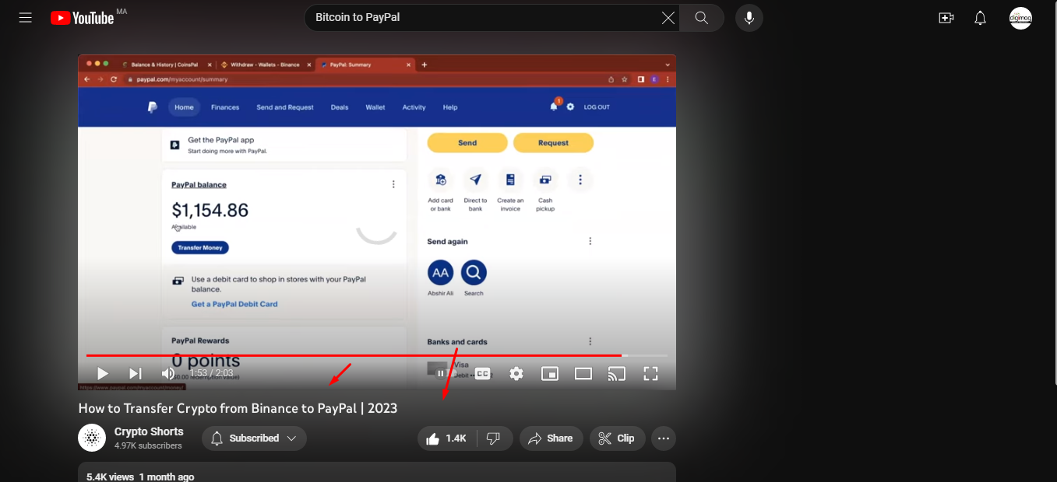Mute the video with the speaker icon
Screen dimensions: 1057x482
click(x=168, y=374)
